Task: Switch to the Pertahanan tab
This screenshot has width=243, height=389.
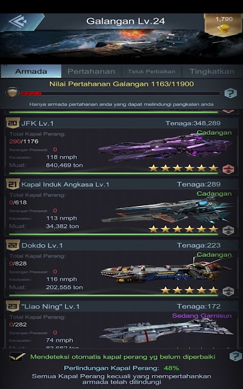Action: click(91, 72)
